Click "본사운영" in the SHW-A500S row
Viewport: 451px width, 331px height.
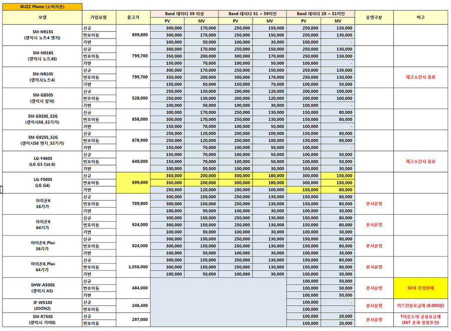click(x=374, y=288)
